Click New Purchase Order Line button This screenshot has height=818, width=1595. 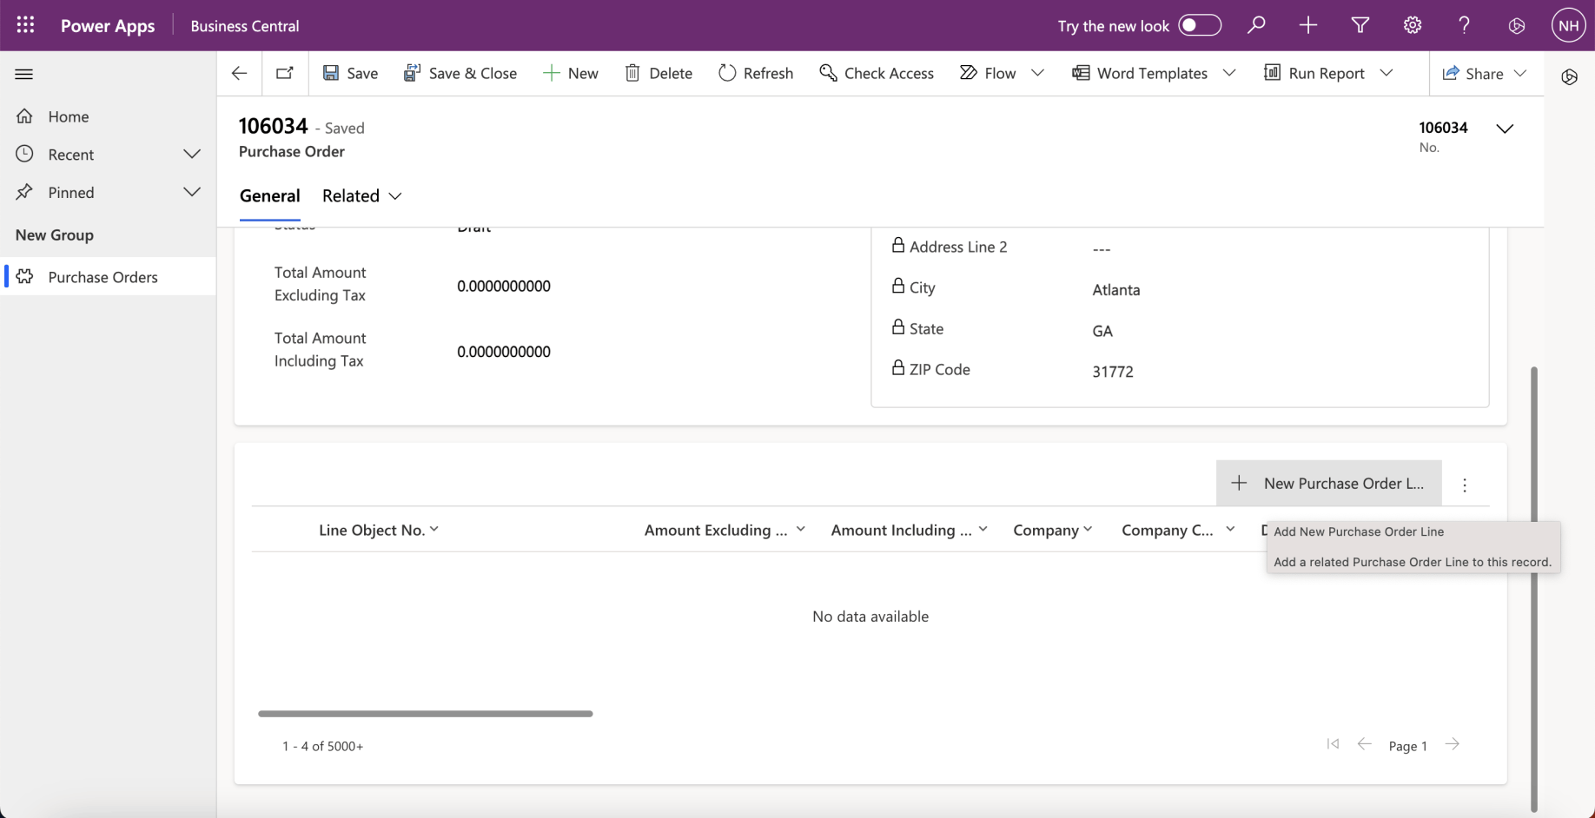1328,483
